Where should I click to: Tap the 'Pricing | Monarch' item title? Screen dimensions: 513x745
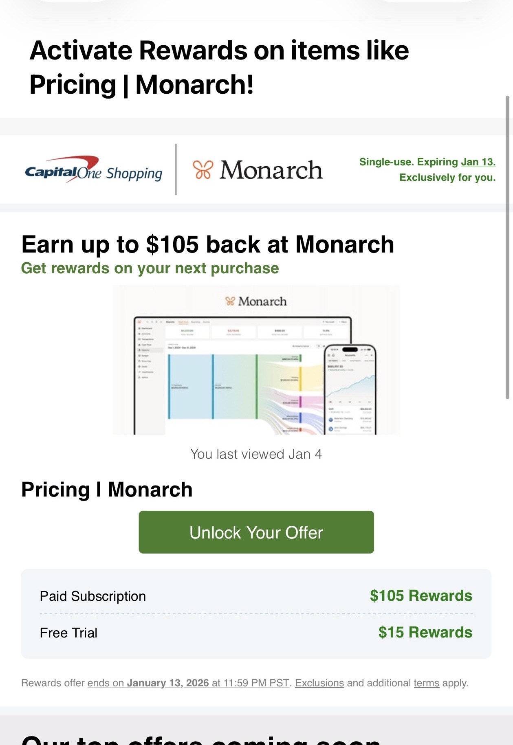pos(107,489)
